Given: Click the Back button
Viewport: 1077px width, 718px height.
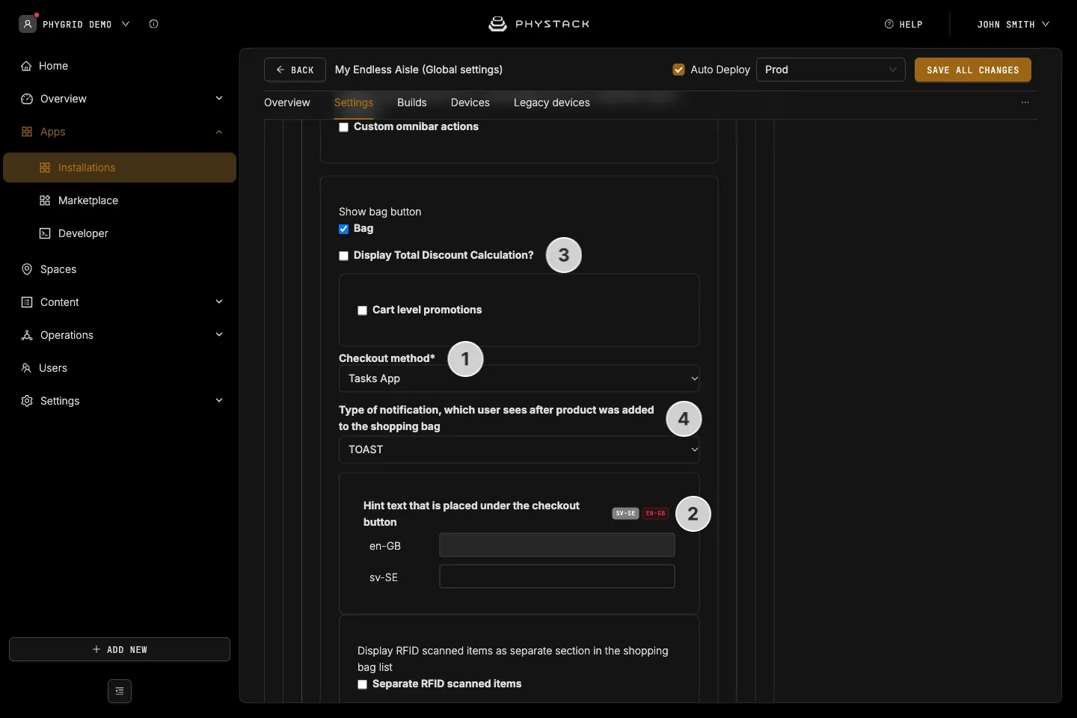Looking at the screenshot, I should pos(295,70).
